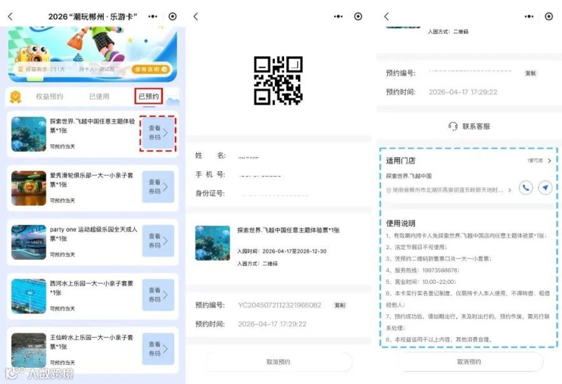Screen dimensions: 562x384
Task: Select the 爱秀滑轮俱乐部一大一小亲子套票 title
Action: click(91, 179)
